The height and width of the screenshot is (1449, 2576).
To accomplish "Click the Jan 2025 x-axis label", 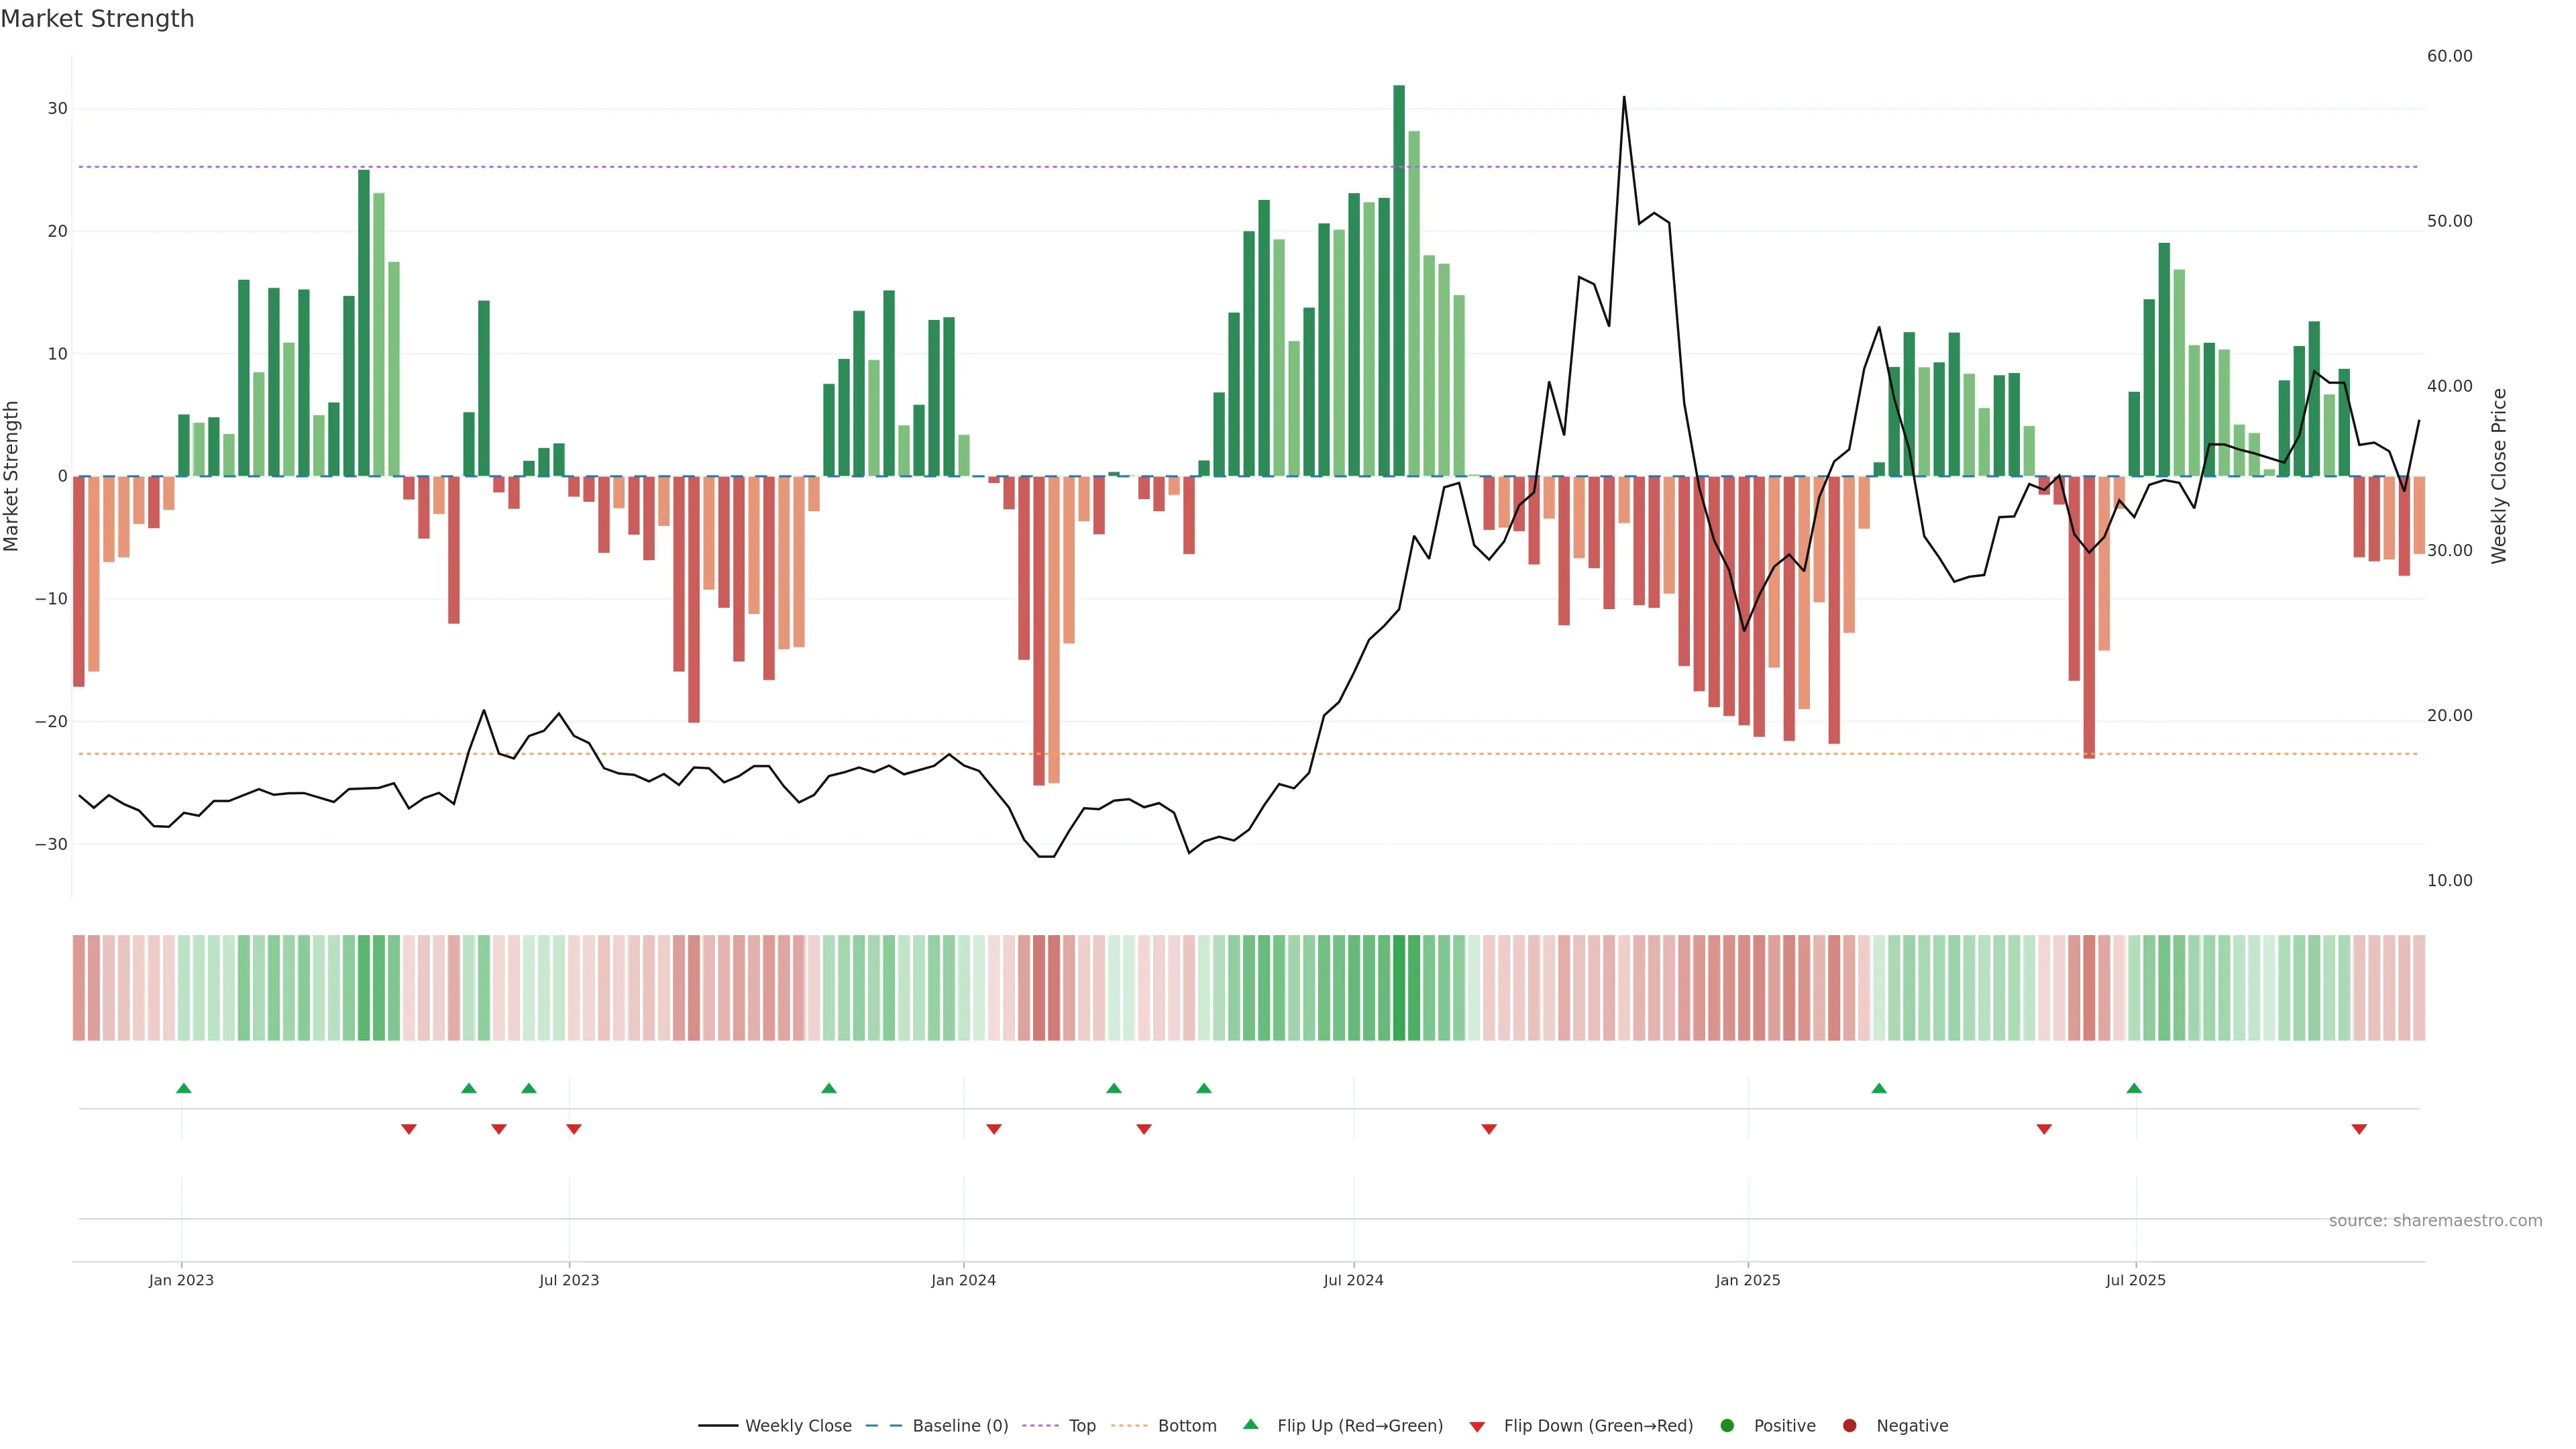I will click(1747, 1280).
